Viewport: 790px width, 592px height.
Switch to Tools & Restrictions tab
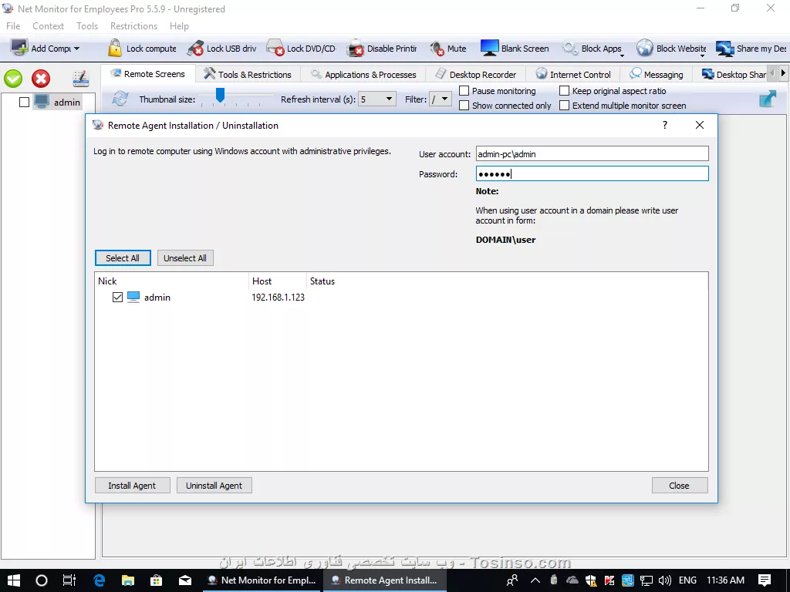pos(248,74)
